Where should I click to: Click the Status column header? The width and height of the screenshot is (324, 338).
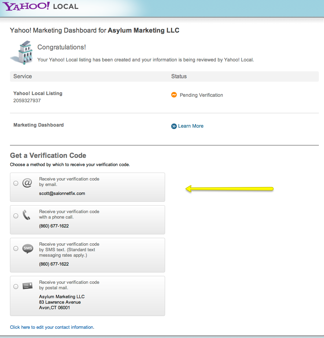point(179,77)
